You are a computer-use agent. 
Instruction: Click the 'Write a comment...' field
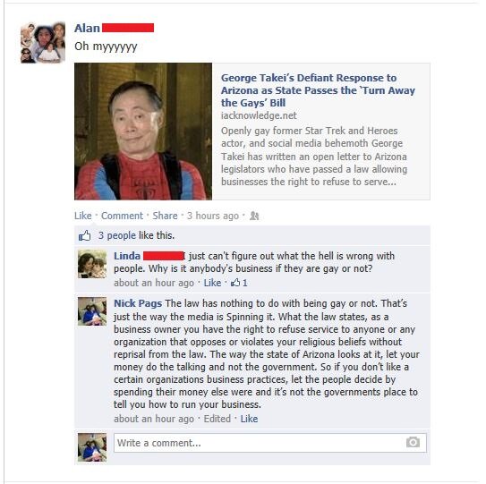270,443
